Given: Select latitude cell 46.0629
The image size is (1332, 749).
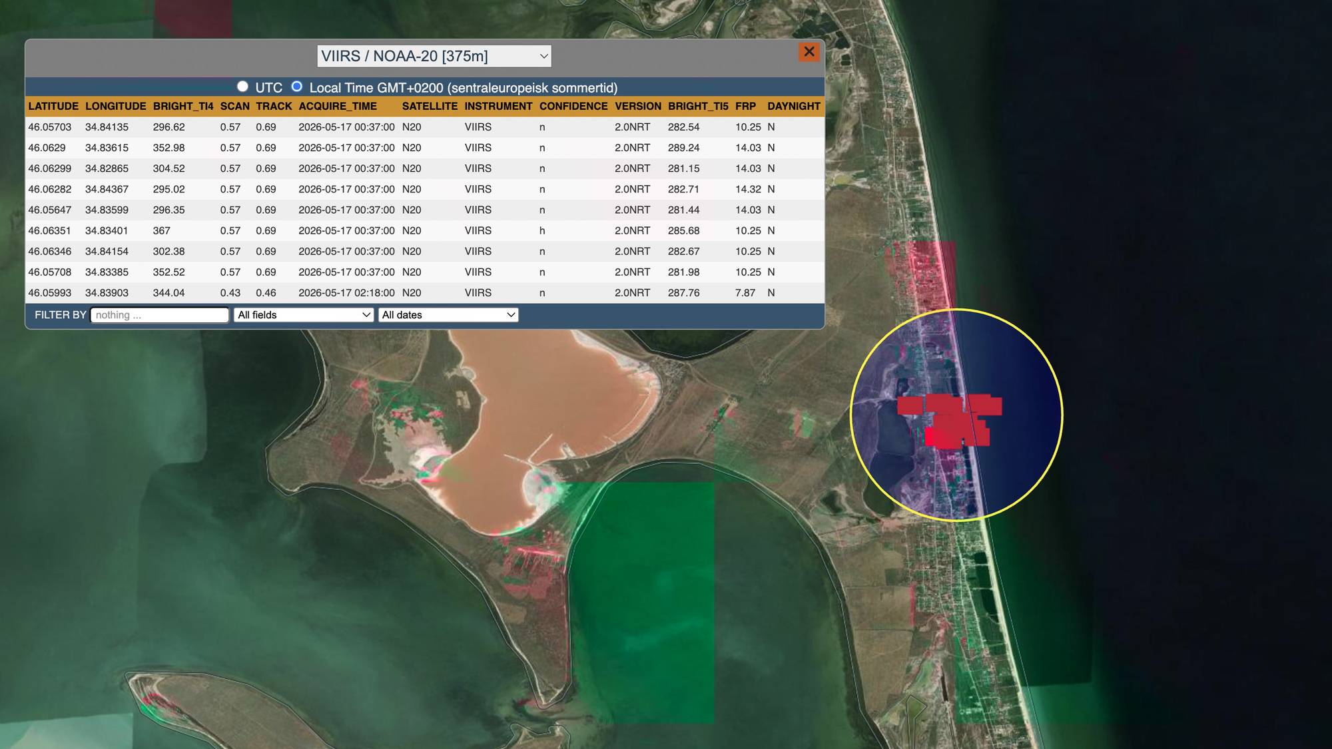Looking at the screenshot, I should [x=47, y=148].
